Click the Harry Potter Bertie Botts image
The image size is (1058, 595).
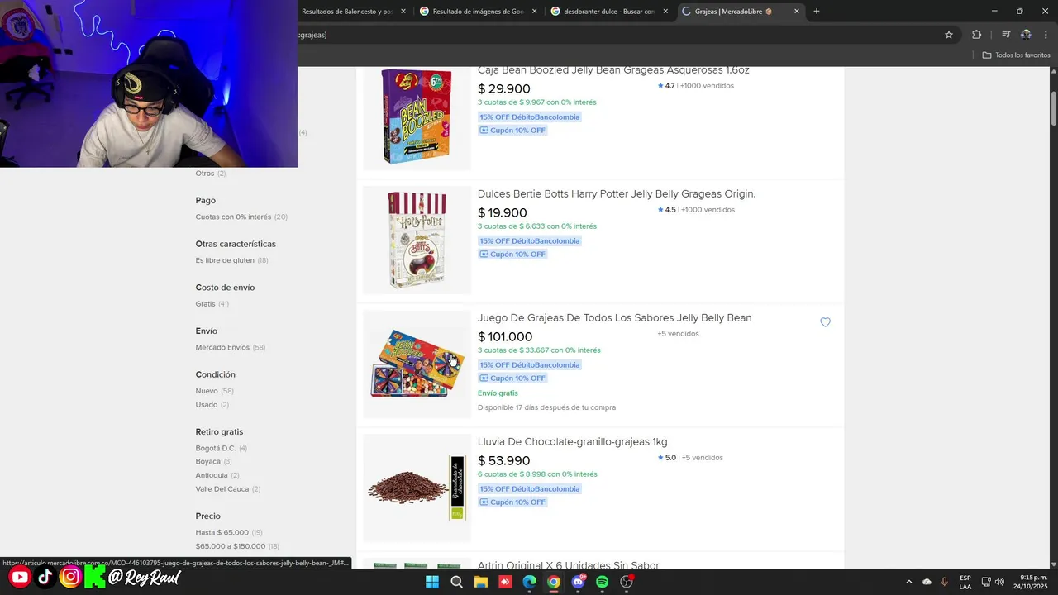tap(417, 240)
